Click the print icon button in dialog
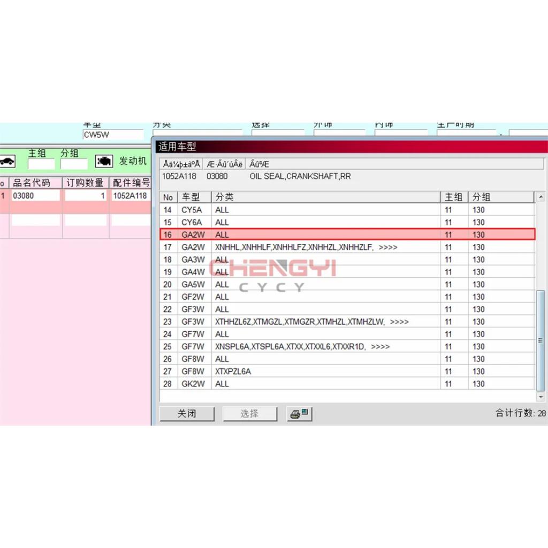 [299, 414]
